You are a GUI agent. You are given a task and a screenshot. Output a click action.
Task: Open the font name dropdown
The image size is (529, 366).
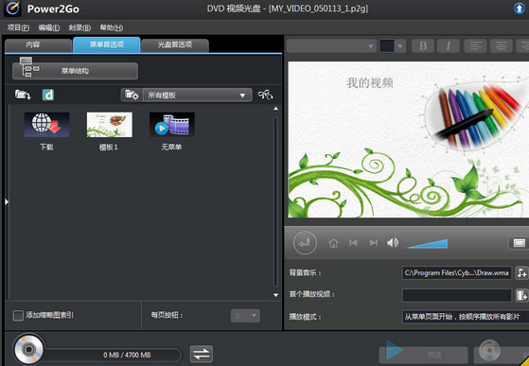click(331, 45)
